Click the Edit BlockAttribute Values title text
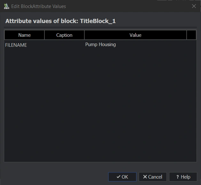201x185 pixels. pyautogui.click(x=38, y=6)
